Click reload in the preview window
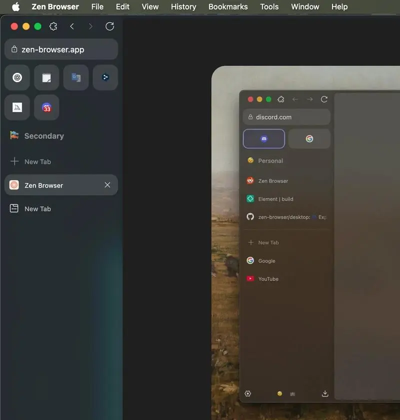Screen dimensions: 400x420 pos(324,99)
